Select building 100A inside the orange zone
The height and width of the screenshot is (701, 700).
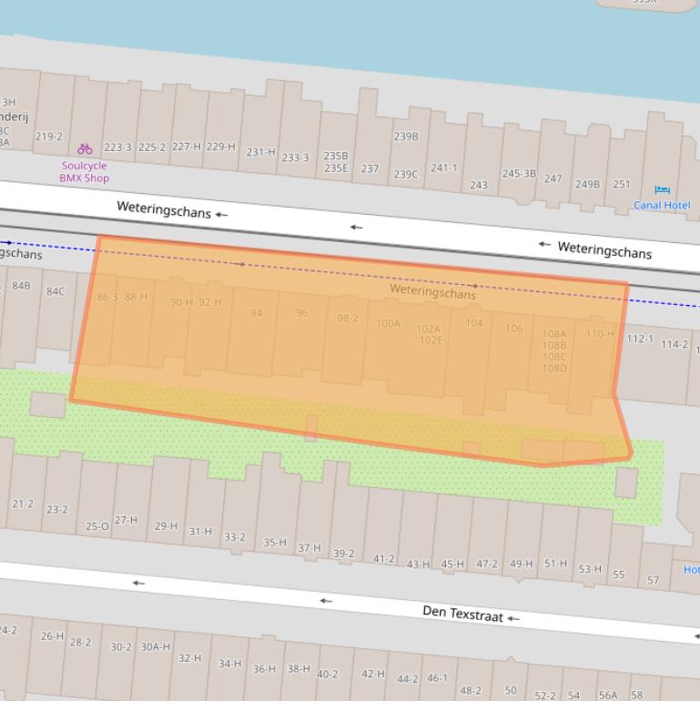pyautogui.click(x=388, y=323)
